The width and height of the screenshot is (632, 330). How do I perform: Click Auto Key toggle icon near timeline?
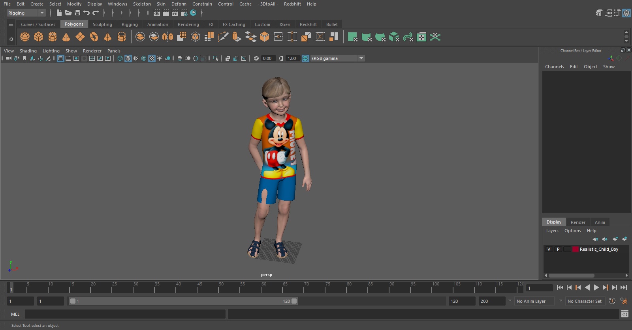click(612, 301)
